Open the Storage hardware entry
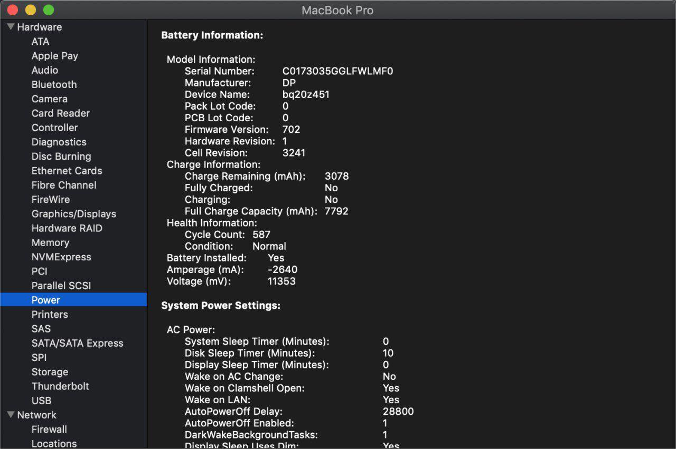This screenshot has width=676, height=449. 50,372
